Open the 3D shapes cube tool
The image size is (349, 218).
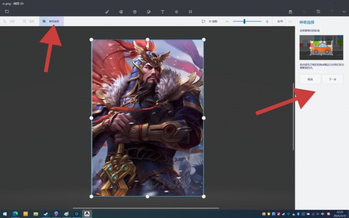[x=135, y=12]
